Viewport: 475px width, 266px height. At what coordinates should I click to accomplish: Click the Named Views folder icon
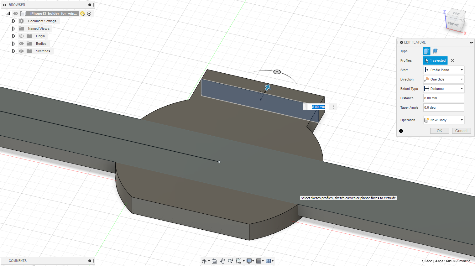point(21,29)
